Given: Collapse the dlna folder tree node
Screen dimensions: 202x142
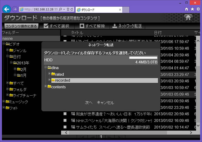Looking at the screenshot, I should pyautogui.click(x=45, y=68).
